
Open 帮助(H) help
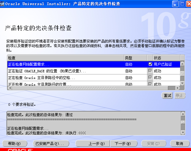pos(15,144)
